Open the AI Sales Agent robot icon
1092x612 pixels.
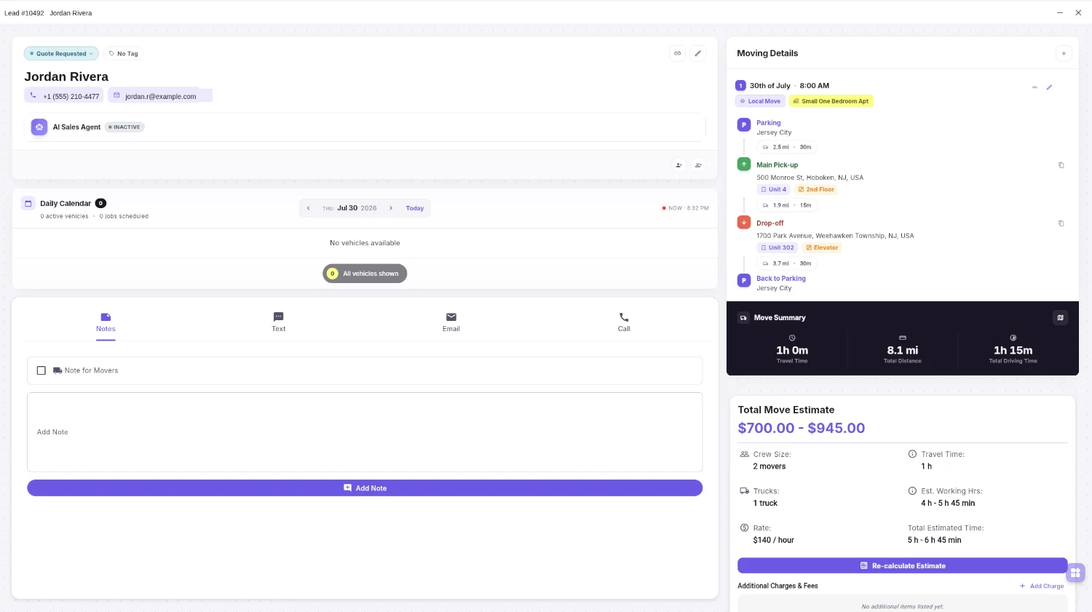[x=39, y=127]
